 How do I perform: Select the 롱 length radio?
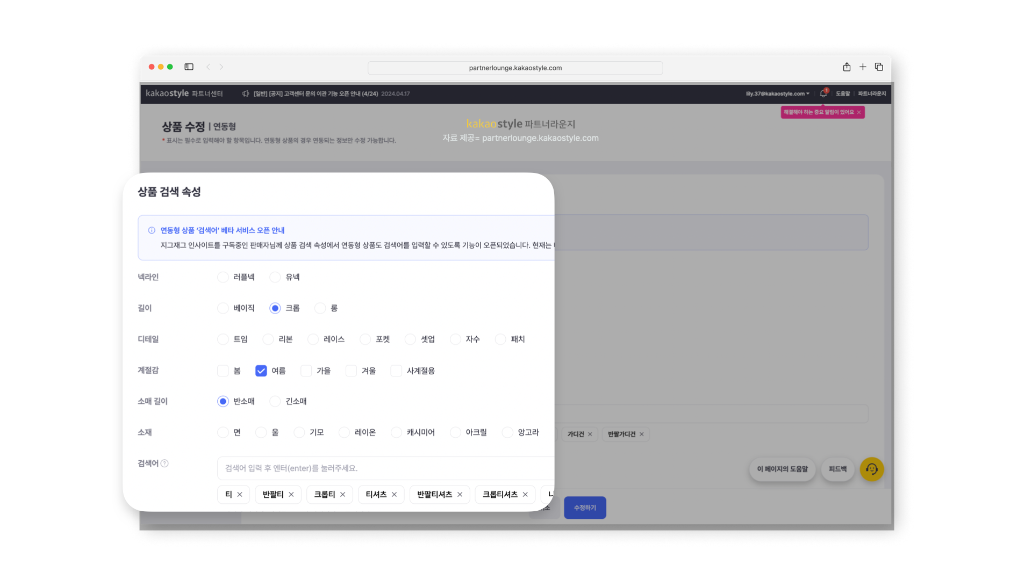coord(320,308)
